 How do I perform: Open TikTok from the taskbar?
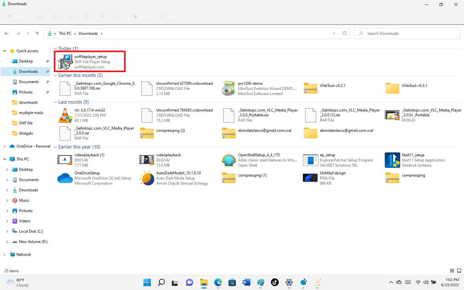coord(275,283)
